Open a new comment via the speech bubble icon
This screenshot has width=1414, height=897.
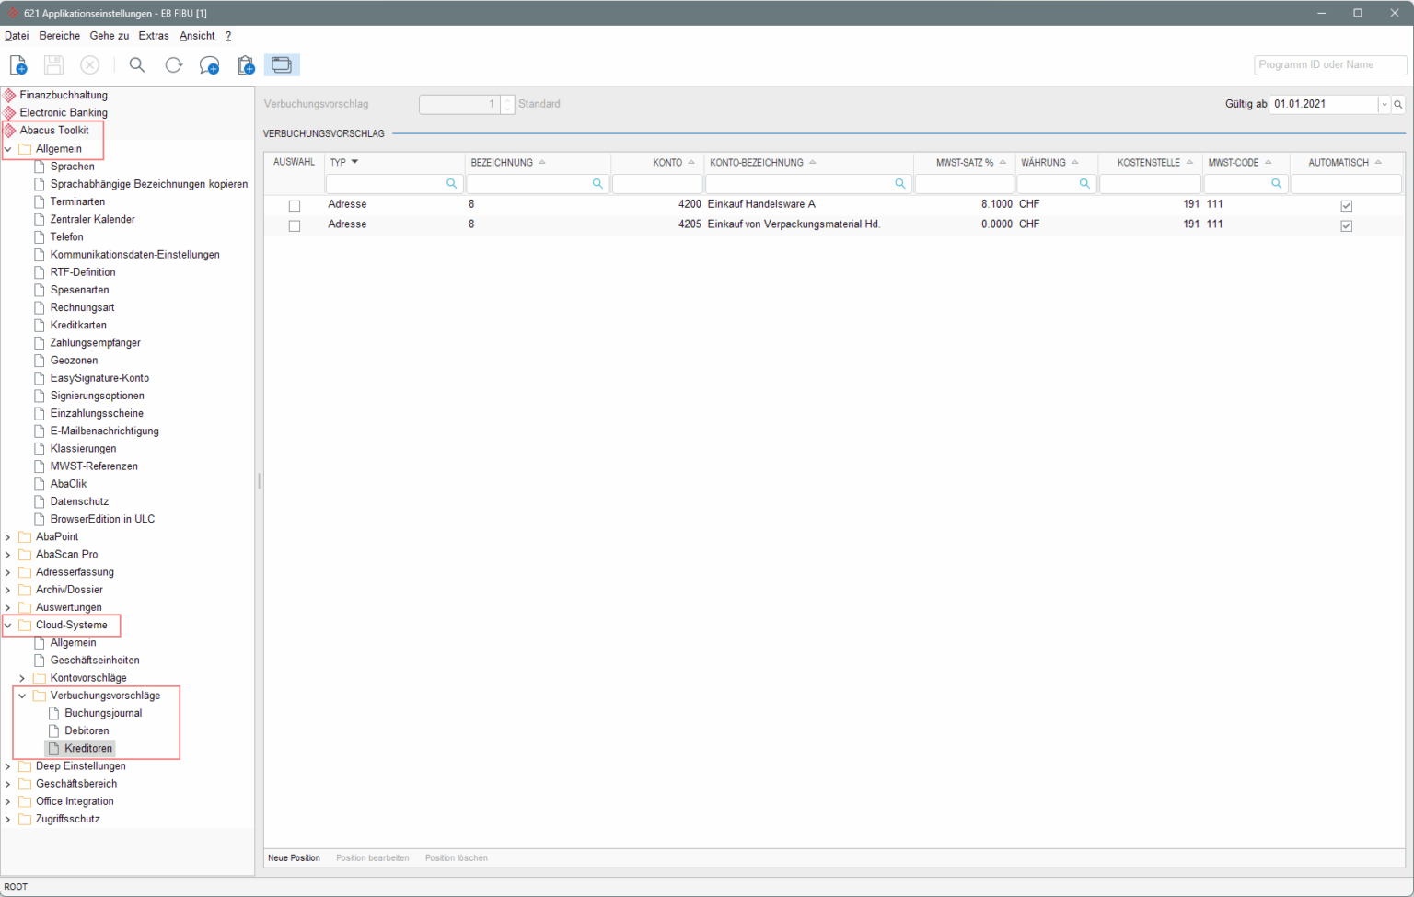(x=209, y=64)
